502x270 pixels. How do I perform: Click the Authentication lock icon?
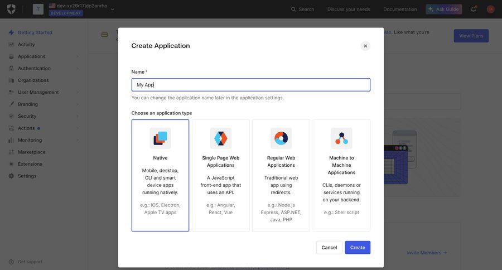point(11,68)
